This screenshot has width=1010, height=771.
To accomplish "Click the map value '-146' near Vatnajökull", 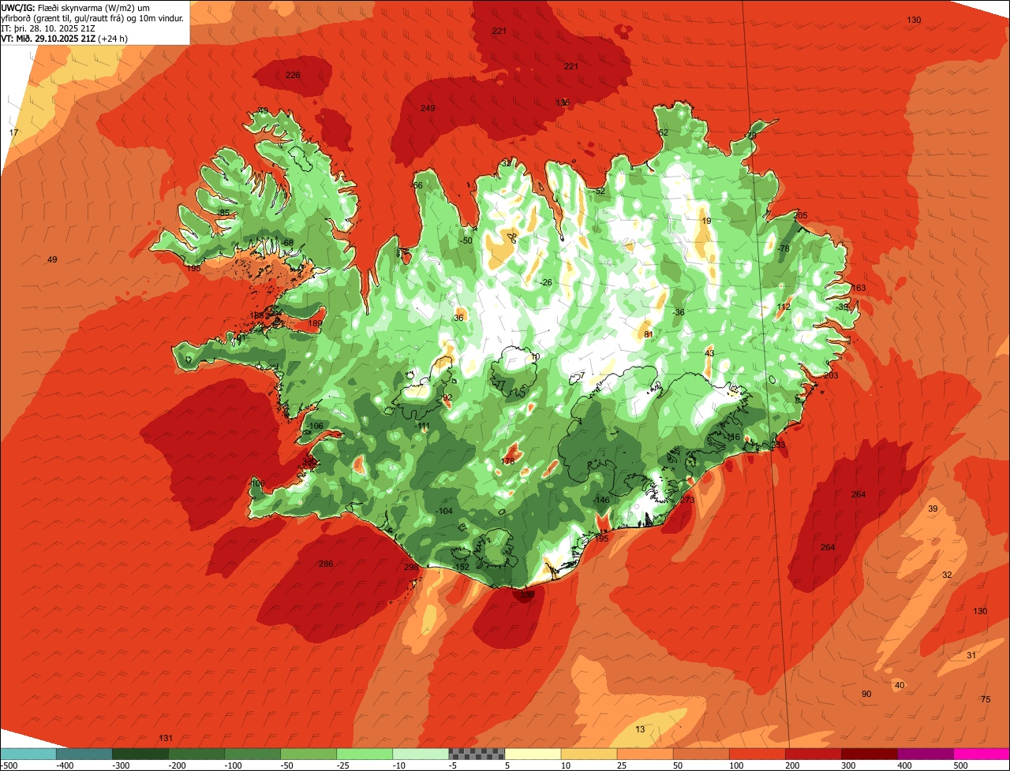I will [601, 500].
